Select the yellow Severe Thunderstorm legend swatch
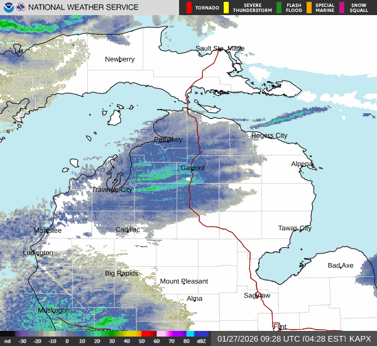Image resolution: width=377 pixels, height=346 pixels. tap(226, 8)
